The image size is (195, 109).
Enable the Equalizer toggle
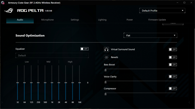point(84,49)
